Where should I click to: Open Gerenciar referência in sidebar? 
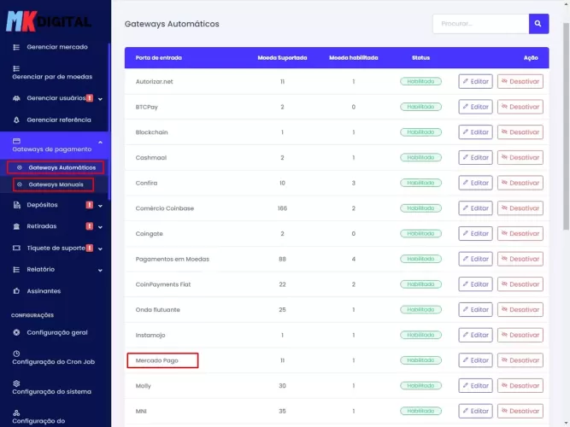58,120
